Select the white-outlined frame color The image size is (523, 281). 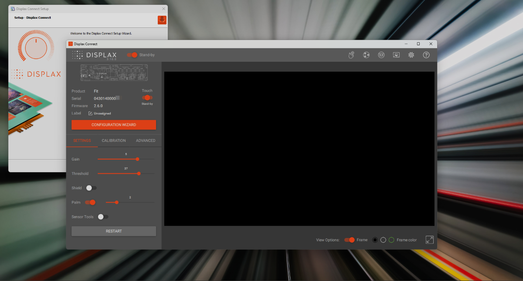pos(383,240)
